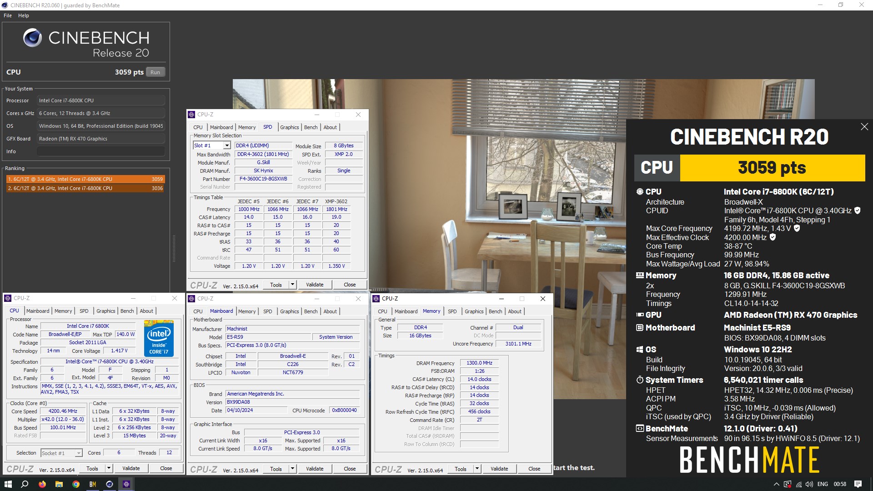Click Validate in the SPD CPU-Z window
This screenshot has width=873, height=491.
click(315, 285)
